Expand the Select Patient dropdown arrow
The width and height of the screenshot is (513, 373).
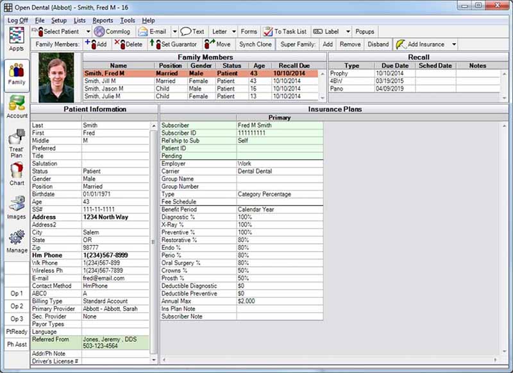pos(88,31)
